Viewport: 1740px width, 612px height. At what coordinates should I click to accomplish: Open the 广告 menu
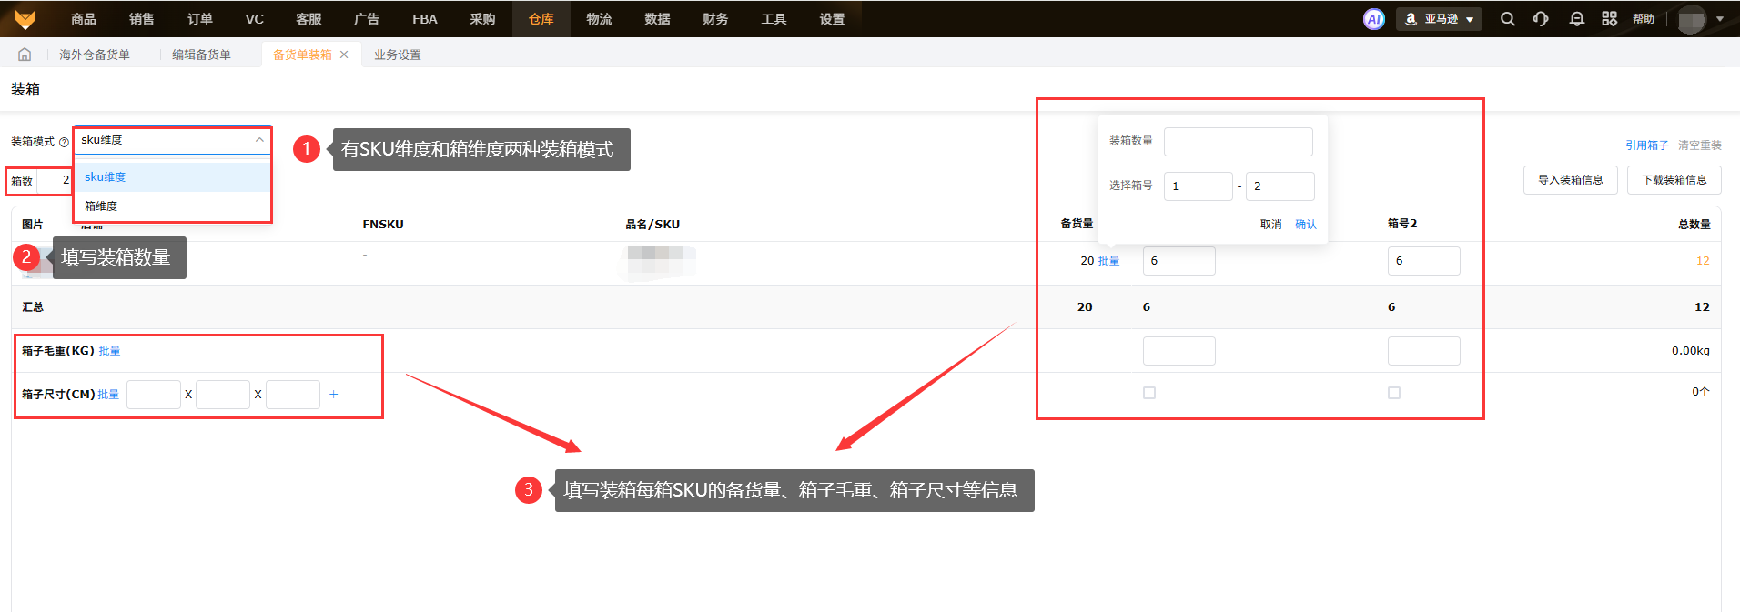coord(367,19)
